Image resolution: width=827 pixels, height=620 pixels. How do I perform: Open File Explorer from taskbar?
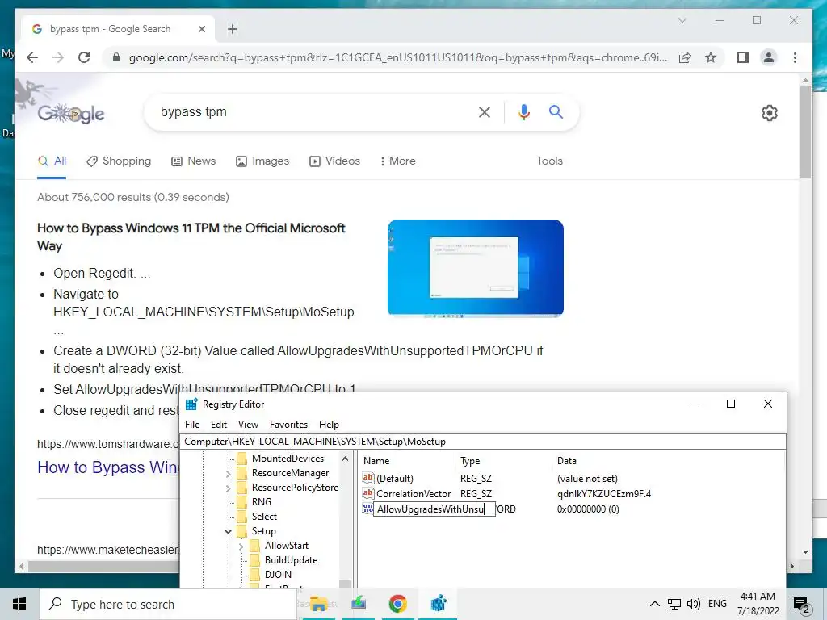[x=318, y=604]
